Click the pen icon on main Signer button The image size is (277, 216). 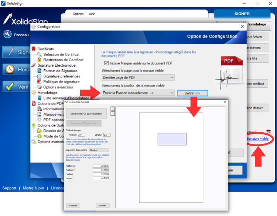pyautogui.click(x=11, y=52)
